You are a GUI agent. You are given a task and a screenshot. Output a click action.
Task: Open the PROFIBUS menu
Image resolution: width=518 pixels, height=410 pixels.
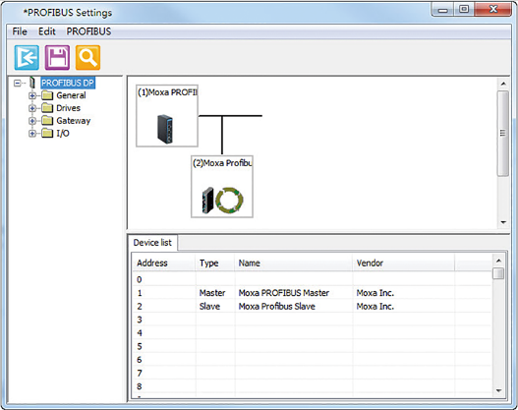[x=88, y=31]
